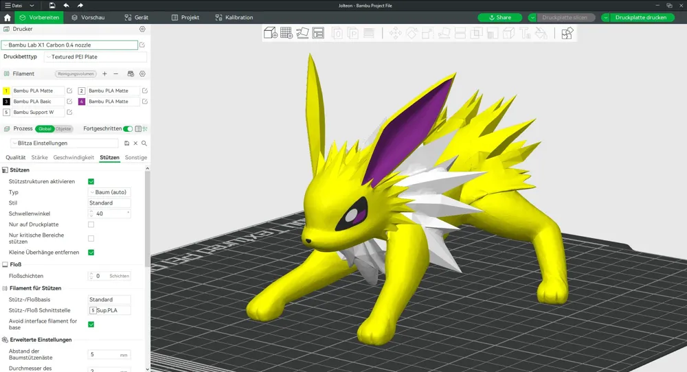
Task: Click the Add plate grid icon
Action: [286, 33]
